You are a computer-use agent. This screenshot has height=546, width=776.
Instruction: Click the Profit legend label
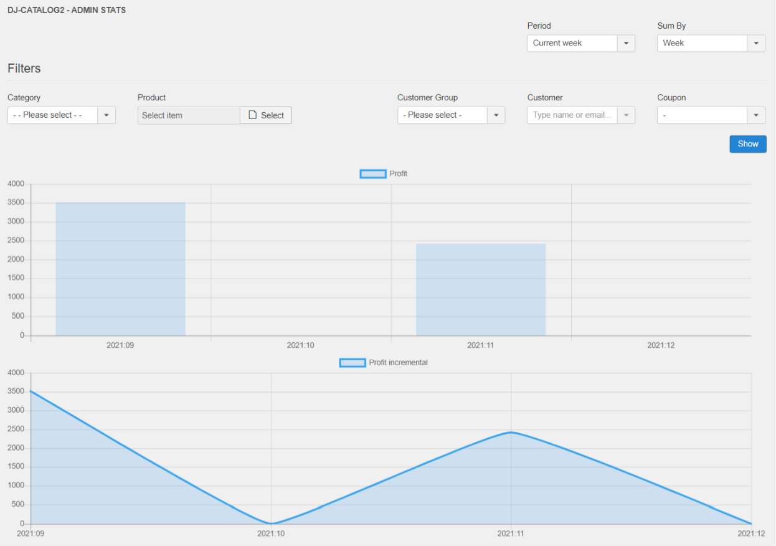[x=398, y=174]
